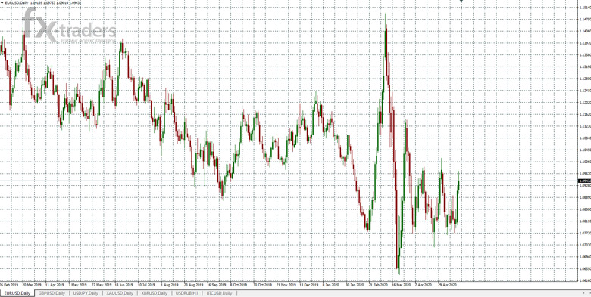Switch to the GBPUSD,Daily chart tab
The image size is (591, 297).
pyautogui.click(x=52, y=293)
